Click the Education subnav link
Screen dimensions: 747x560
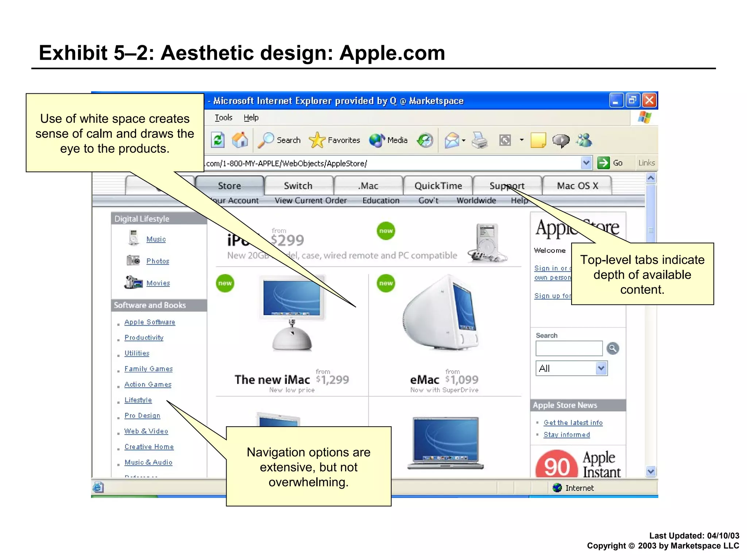381,201
